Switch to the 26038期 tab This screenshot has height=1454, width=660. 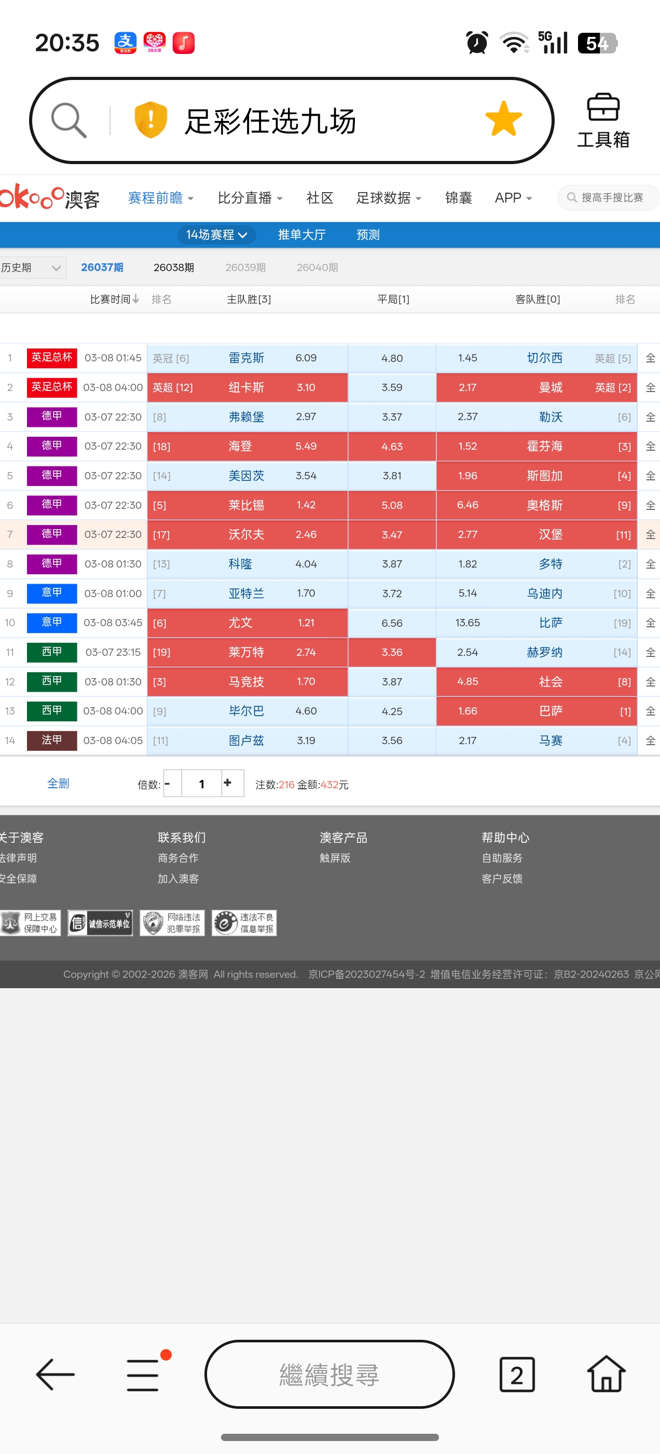tap(174, 267)
